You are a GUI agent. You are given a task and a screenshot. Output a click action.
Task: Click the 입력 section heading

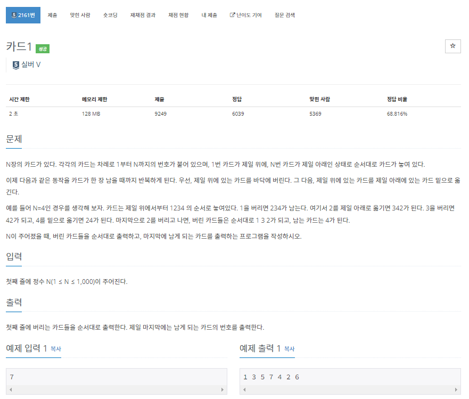(x=14, y=257)
